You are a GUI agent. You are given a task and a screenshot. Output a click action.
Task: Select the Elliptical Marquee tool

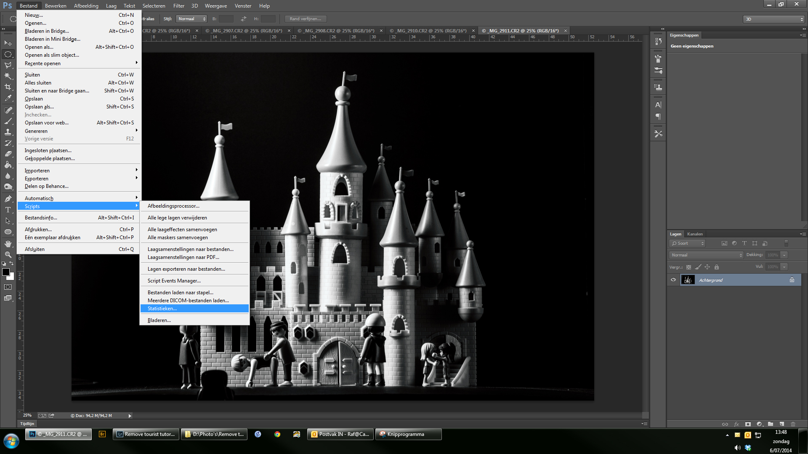[8, 54]
